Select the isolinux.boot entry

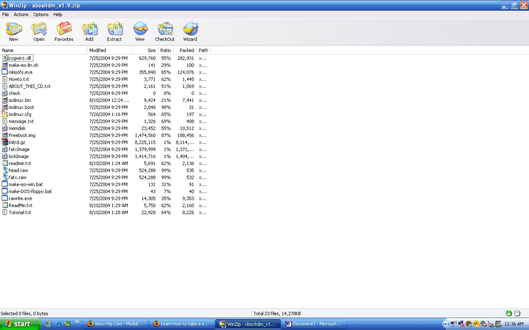pos(21,107)
